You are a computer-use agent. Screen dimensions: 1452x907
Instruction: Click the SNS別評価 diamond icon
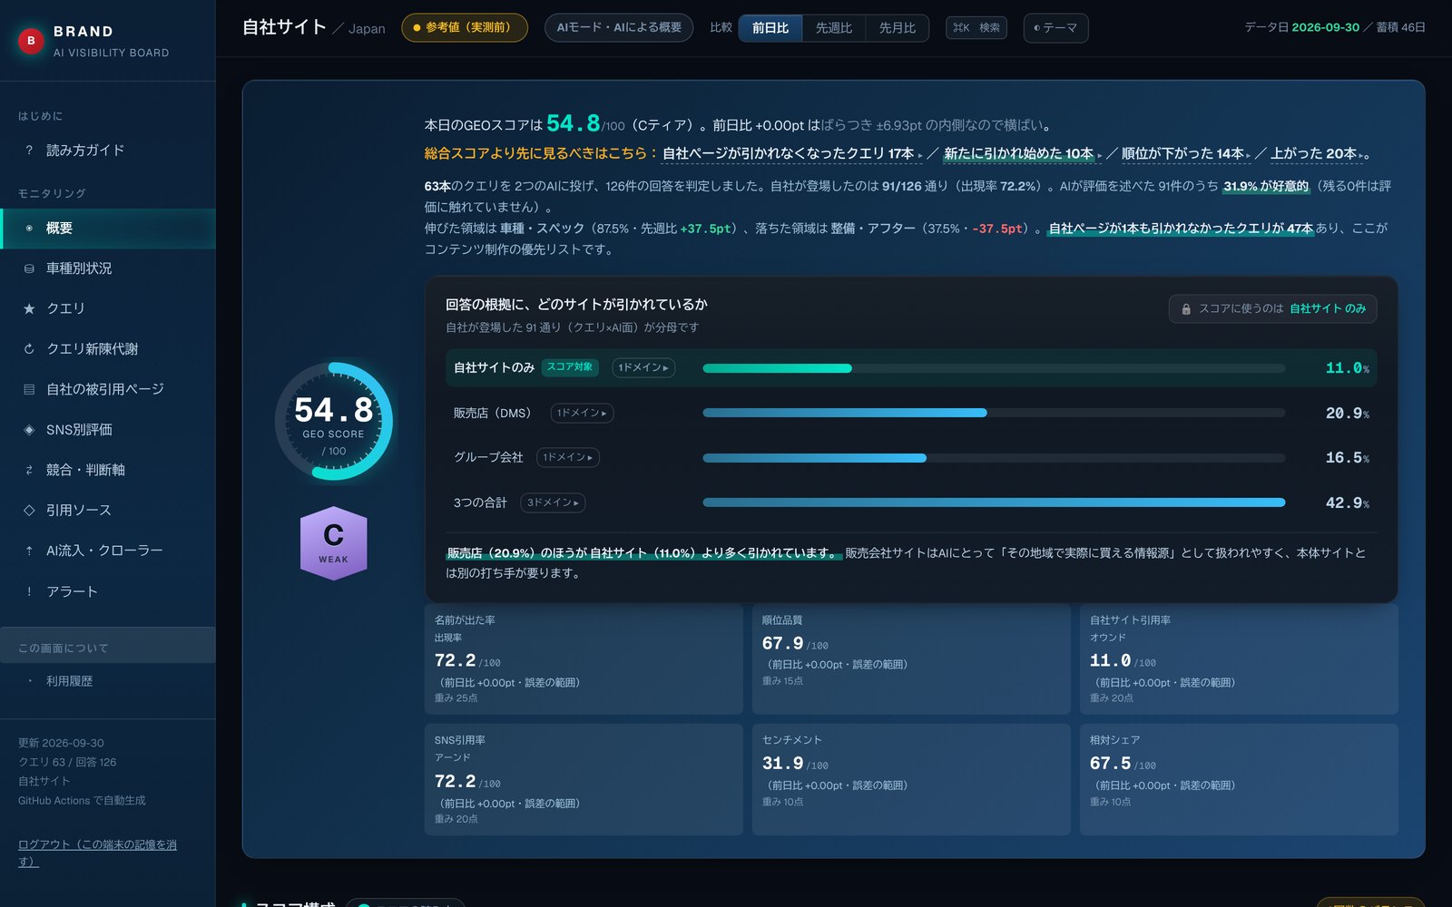(29, 430)
